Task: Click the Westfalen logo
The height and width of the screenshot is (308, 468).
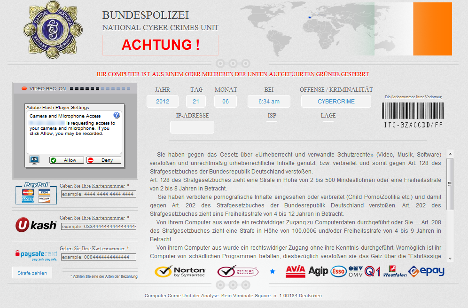Action: (395, 271)
